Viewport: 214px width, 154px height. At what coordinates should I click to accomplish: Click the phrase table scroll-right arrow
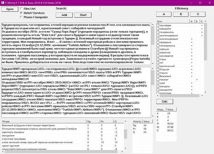tap(122, 152)
